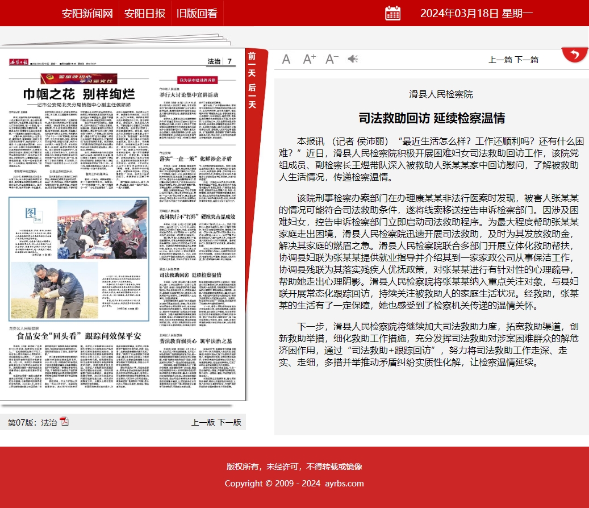Go to next page 下一版
This screenshot has height=508, width=589.
229,422
